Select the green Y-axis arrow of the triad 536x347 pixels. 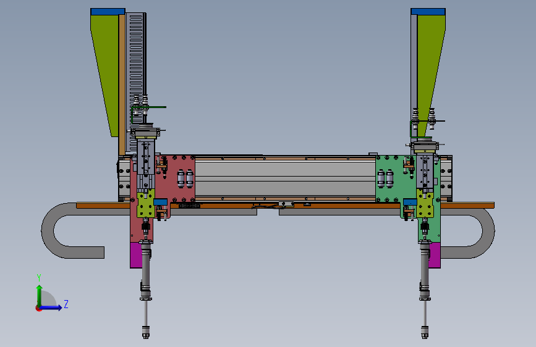pyautogui.click(x=40, y=295)
